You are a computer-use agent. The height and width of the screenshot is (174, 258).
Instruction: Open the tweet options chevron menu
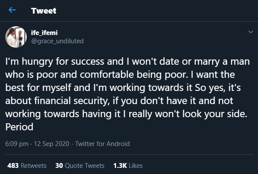pyautogui.click(x=251, y=31)
